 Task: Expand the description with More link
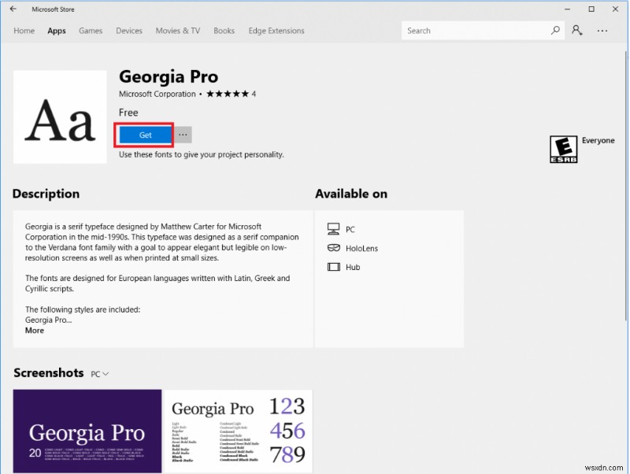coord(33,331)
